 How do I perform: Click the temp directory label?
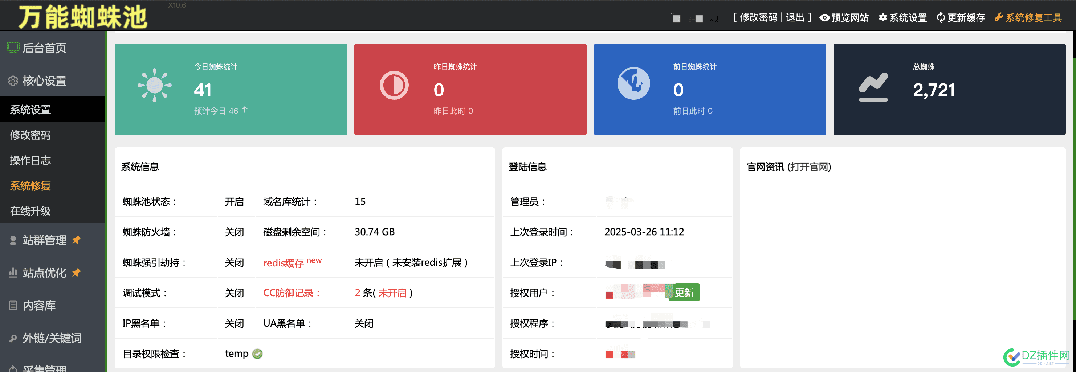click(237, 354)
